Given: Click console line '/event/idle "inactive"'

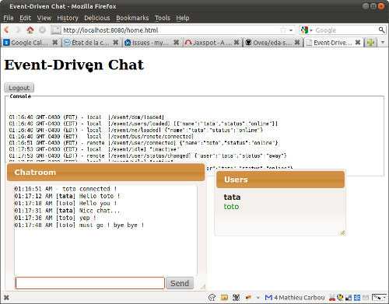Looking at the screenshot, I should pos(94,149).
